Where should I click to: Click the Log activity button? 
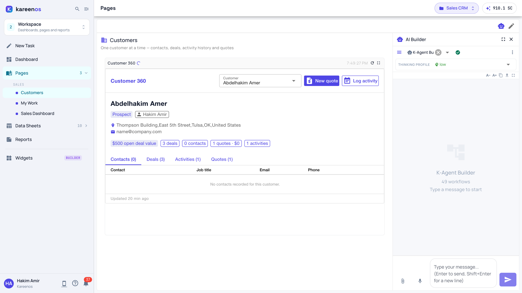tap(360, 81)
